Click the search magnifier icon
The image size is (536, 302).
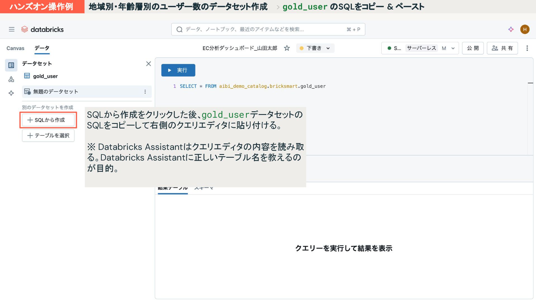179,29
